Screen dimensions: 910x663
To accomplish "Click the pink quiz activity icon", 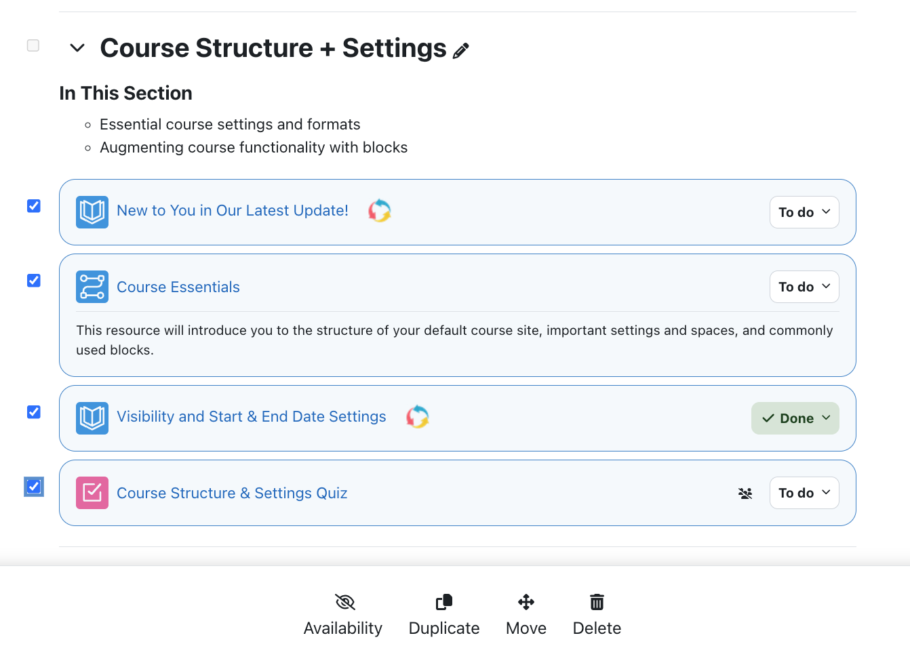I will pos(92,493).
